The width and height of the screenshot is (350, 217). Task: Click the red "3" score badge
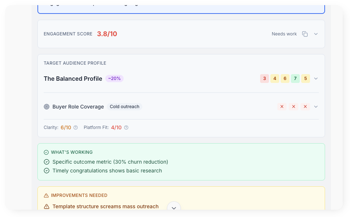click(x=265, y=79)
